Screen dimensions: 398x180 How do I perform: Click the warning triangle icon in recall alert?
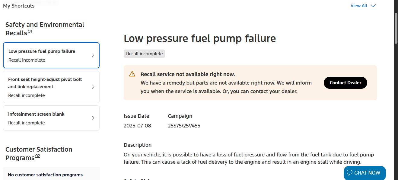(x=132, y=74)
